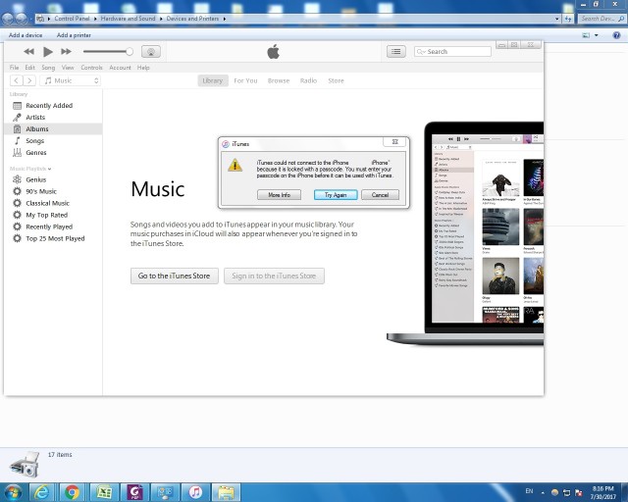Switch to the Radio tab
This screenshot has width=628, height=502.
coord(308,80)
